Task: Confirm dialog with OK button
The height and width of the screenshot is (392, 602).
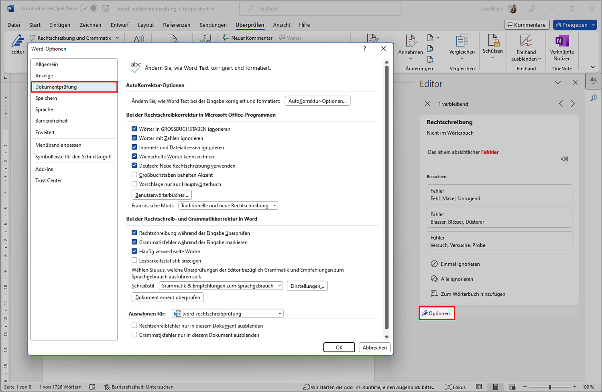Action: click(339, 348)
